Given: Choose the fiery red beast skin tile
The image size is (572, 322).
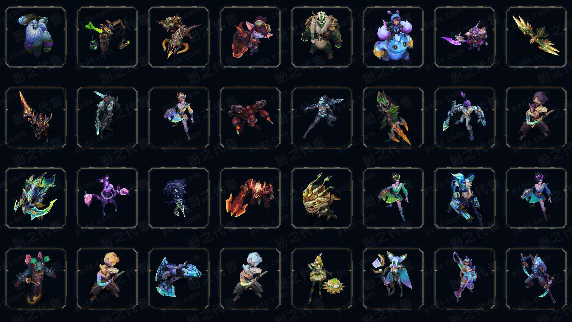Looking at the screenshot, I should (250, 198).
